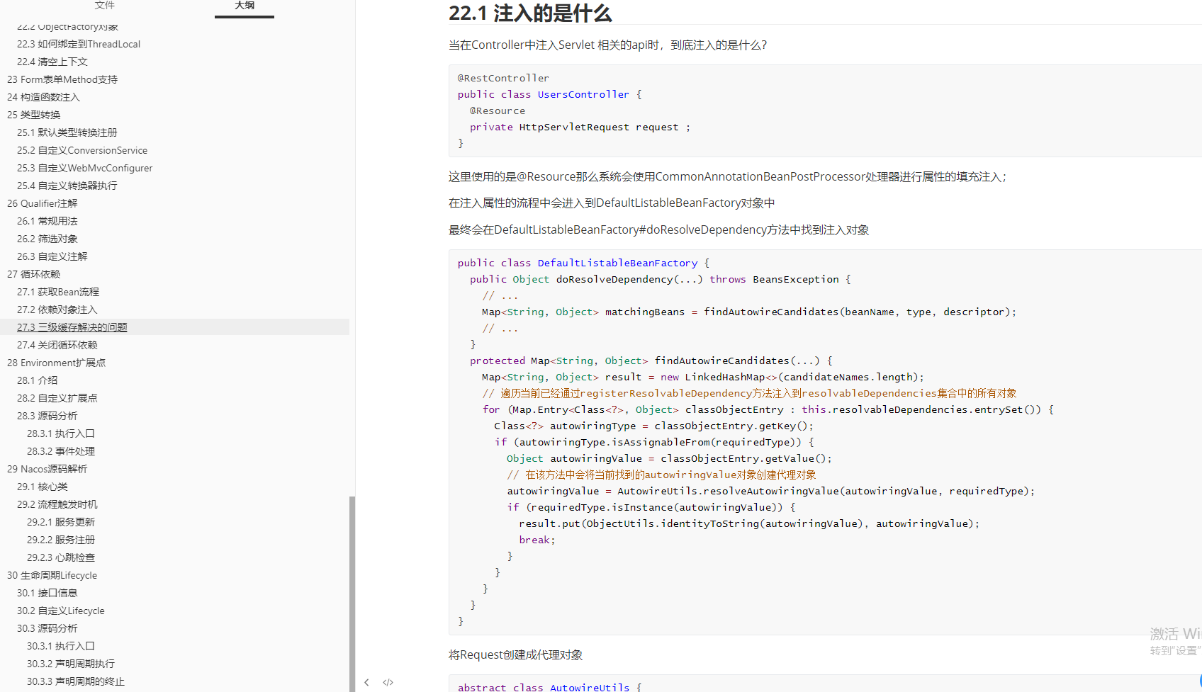Switch to the 文件 tab
The image size is (1202, 692).
[105, 6]
